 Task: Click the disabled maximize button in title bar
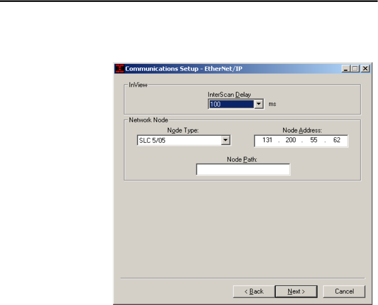click(355, 69)
